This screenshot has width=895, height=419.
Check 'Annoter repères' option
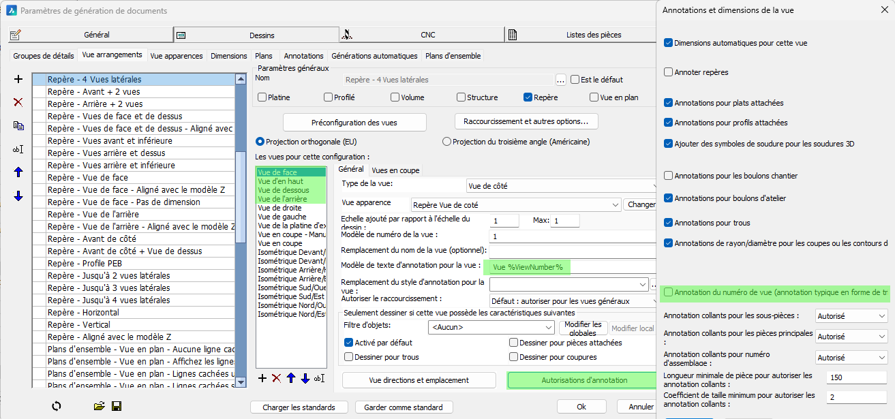[668, 72]
